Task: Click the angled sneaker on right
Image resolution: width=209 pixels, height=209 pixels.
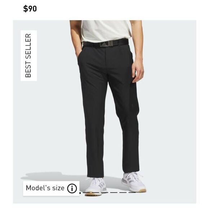Action: pos(134,182)
